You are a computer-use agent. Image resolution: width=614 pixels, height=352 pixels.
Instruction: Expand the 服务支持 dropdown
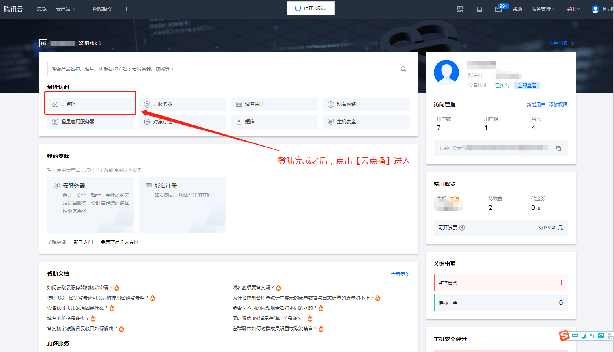(x=543, y=9)
